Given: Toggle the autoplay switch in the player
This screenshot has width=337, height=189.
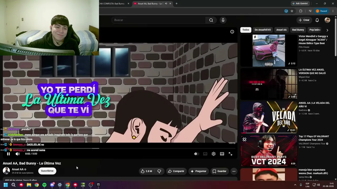Looking at the screenshot, I should tap(196, 154).
